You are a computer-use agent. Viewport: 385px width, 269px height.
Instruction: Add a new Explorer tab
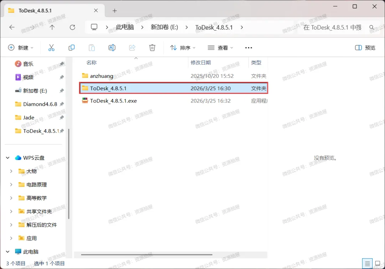point(115,11)
